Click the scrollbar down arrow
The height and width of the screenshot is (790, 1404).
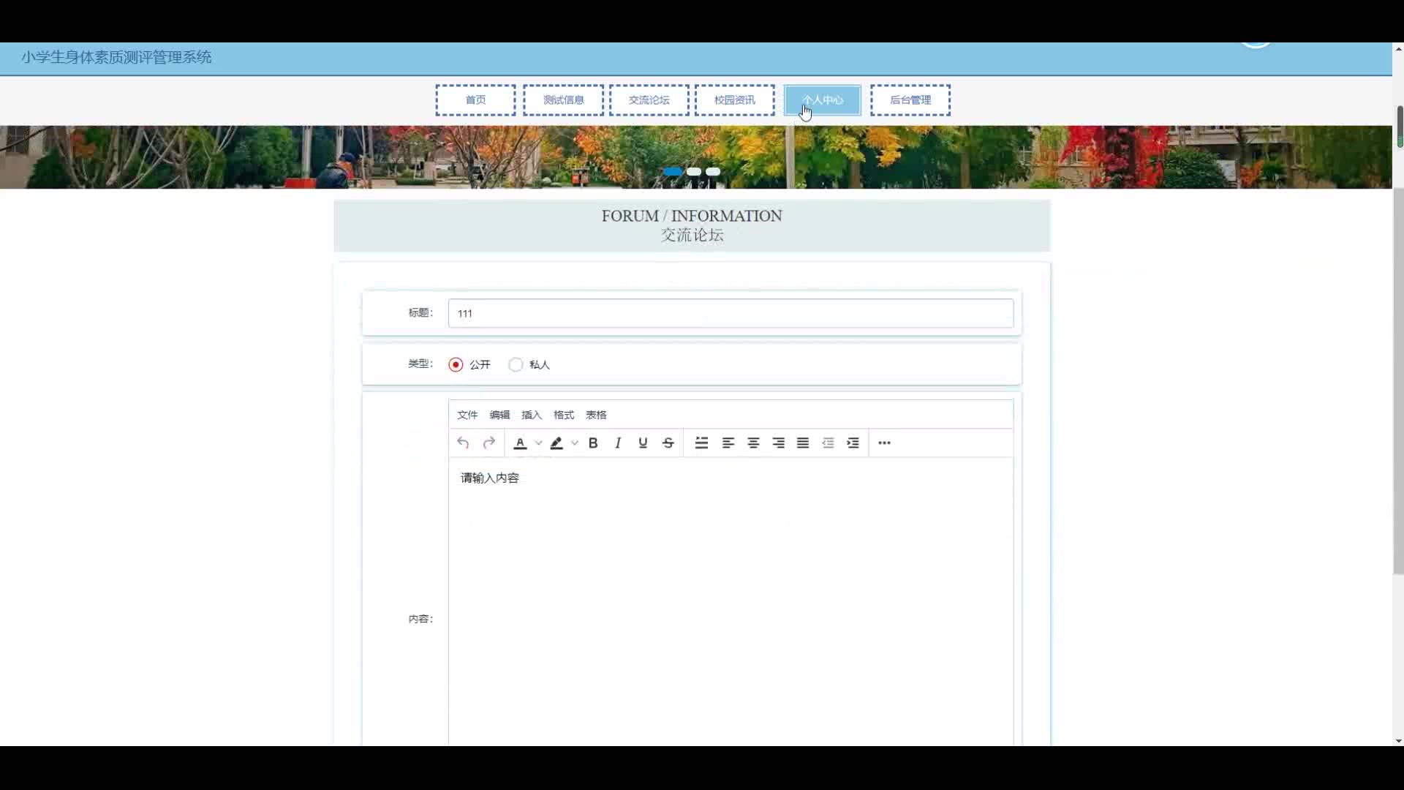click(x=1399, y=741)
